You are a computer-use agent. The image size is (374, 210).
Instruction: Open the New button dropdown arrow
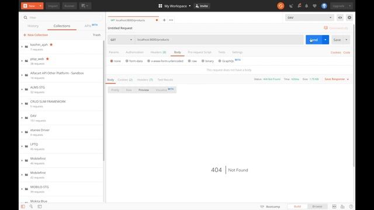coord(40,6)
